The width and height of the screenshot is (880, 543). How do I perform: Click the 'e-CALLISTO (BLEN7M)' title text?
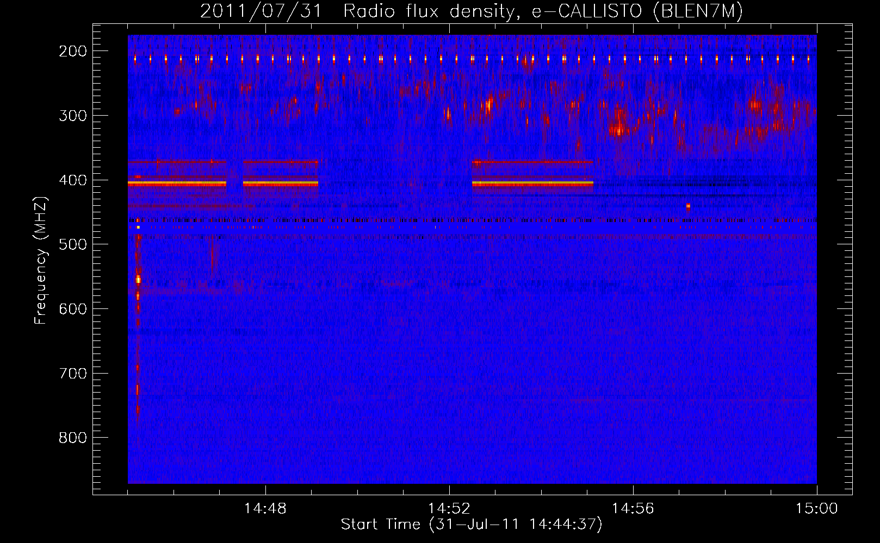637,11
